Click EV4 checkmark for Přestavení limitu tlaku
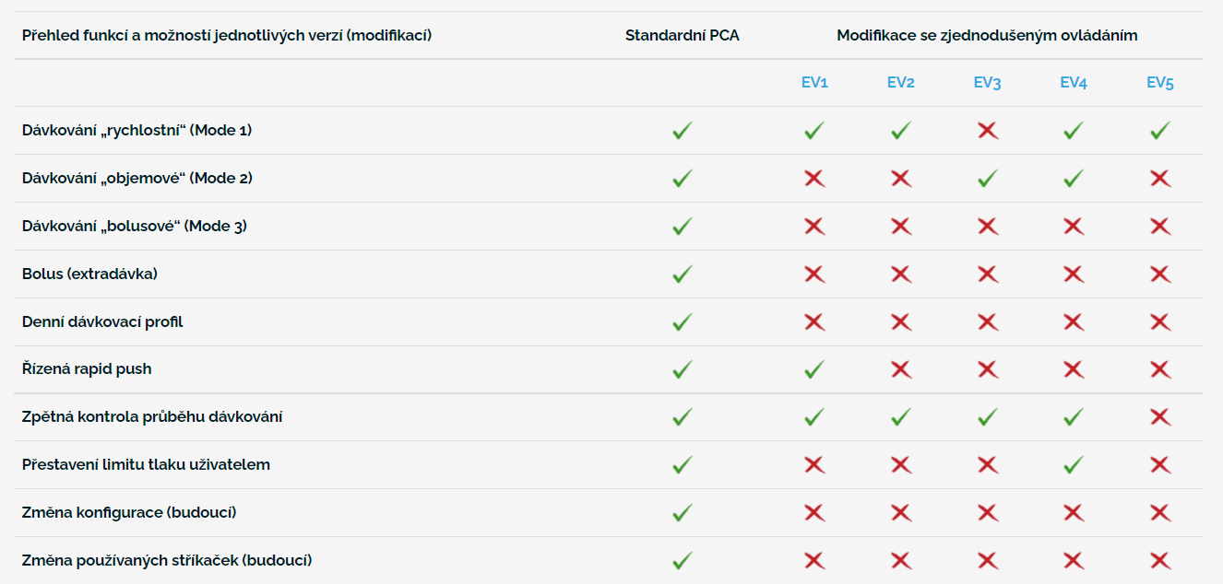1223x584 pixels. coord(1074,465)
